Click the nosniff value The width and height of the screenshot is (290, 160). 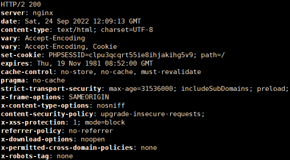(x=111, y=105)
